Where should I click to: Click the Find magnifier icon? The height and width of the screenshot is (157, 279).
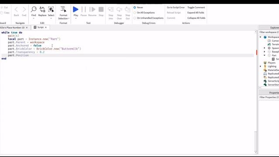(x=34, y=9)
